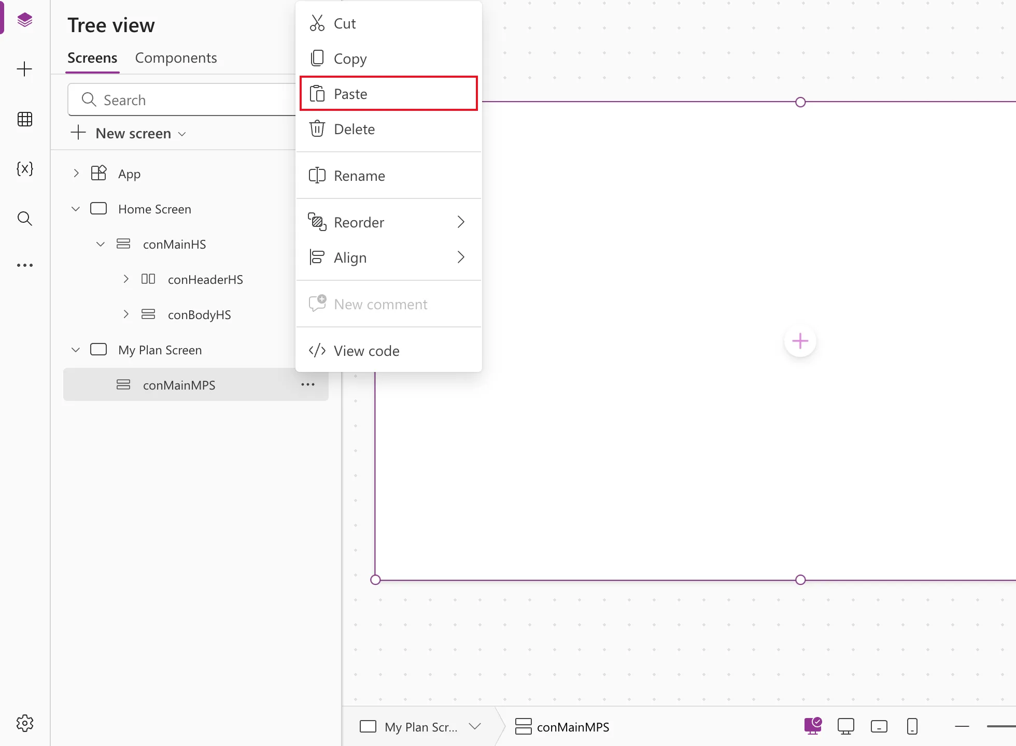
Task: Click the Home Screen screen icon
Action: (98, 209)
